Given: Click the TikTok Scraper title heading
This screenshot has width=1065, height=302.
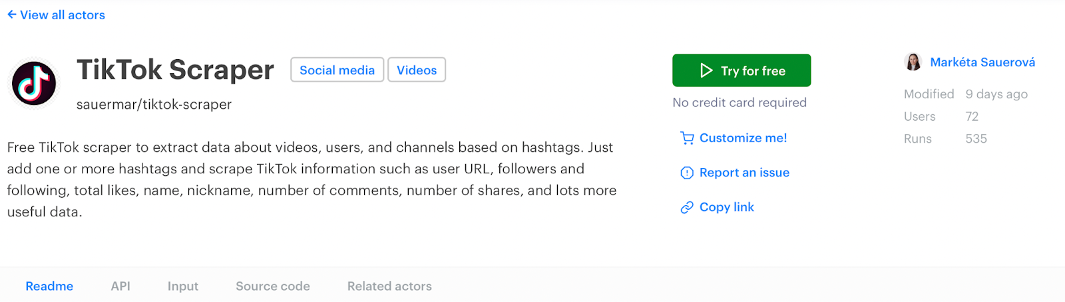Looking at the screenshot, I should pos(175,70).
